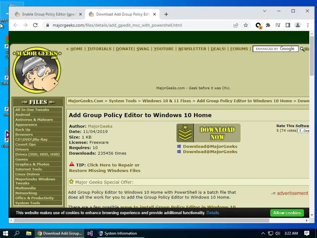Open System Tools breadcrumb link
Viewport: 317px width, 238px height.
click(123, 101)
